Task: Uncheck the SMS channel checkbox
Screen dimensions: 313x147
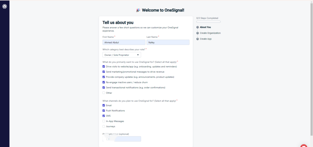Action: [104, 116]
